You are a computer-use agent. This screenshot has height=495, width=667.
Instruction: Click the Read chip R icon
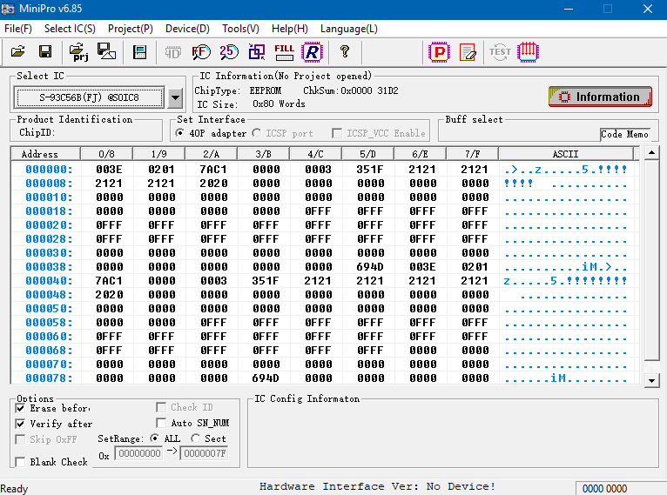pos(312,52)
